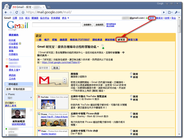
Task: Open the Seattle Vacation link
Action: (x=49, y=134)
